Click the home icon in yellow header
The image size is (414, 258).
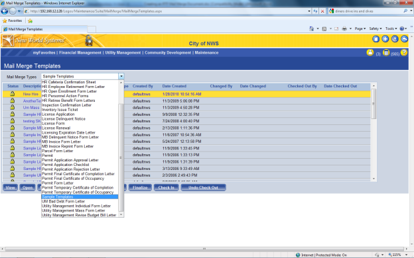(376, 39)
